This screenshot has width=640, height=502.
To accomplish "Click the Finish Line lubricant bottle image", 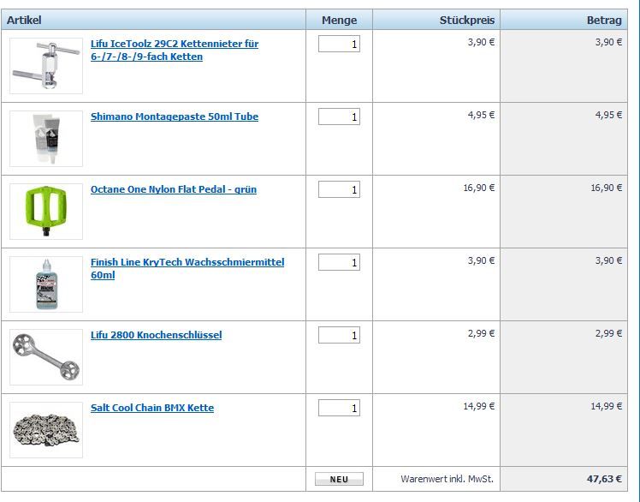I will click(46, 284).
